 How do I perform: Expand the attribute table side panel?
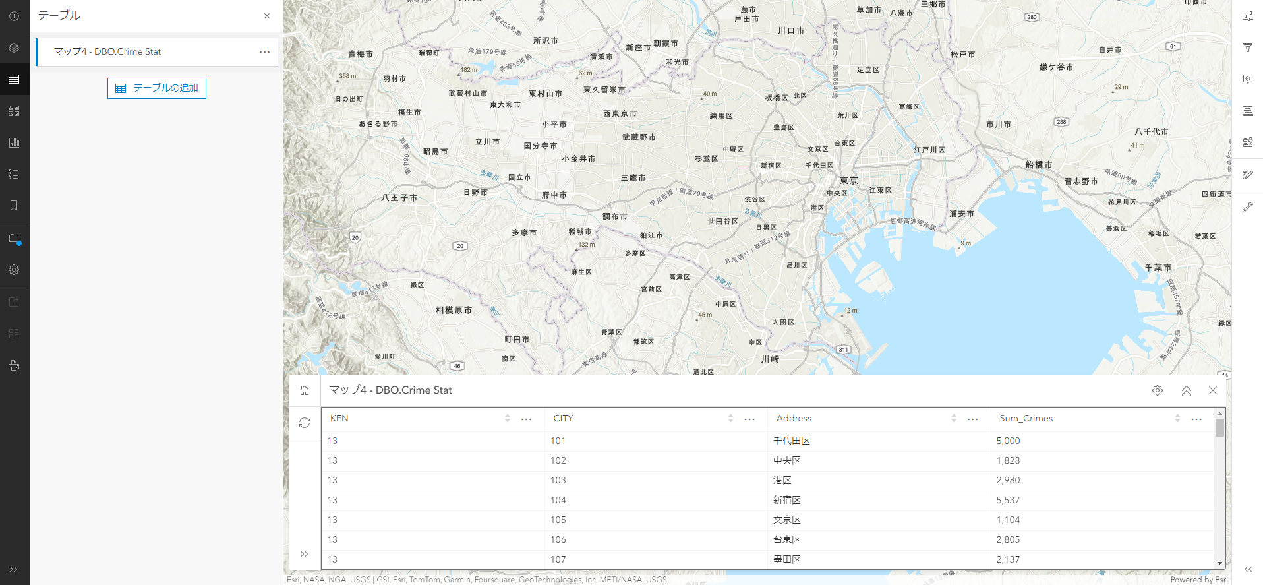click(305, 554)
